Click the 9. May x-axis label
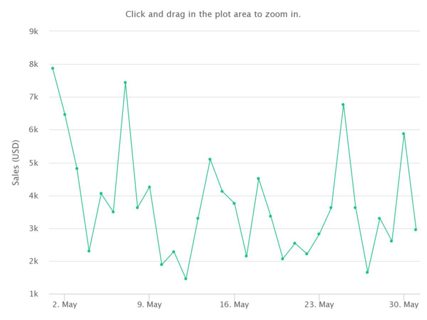The width and height of the screenshot is (427, 320). pos(149,304)
